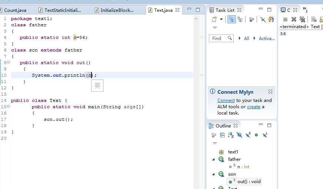Select the text1 package in Outline
The width and height of the screenshot is (323, 189).
click(x=233, y=152)
